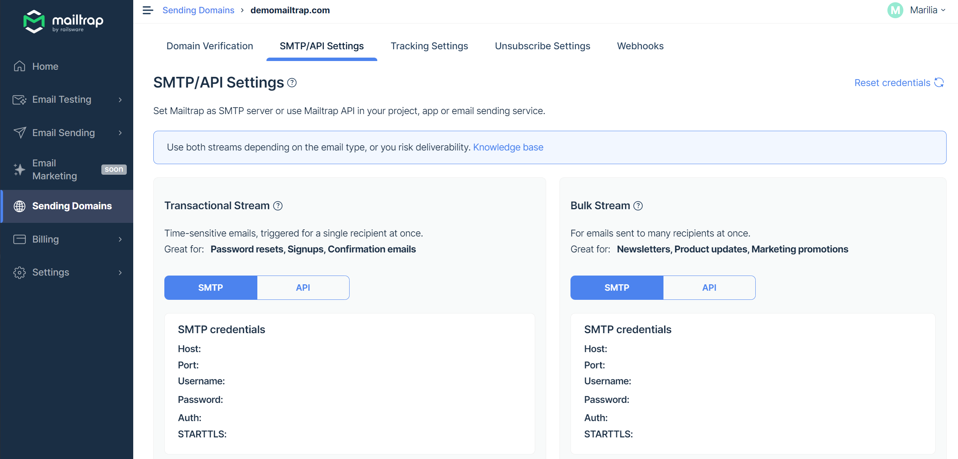This screenshot has width=958, height=459.
Task: Click Port label in Transactional credentials
Action: tap(188, 365)
